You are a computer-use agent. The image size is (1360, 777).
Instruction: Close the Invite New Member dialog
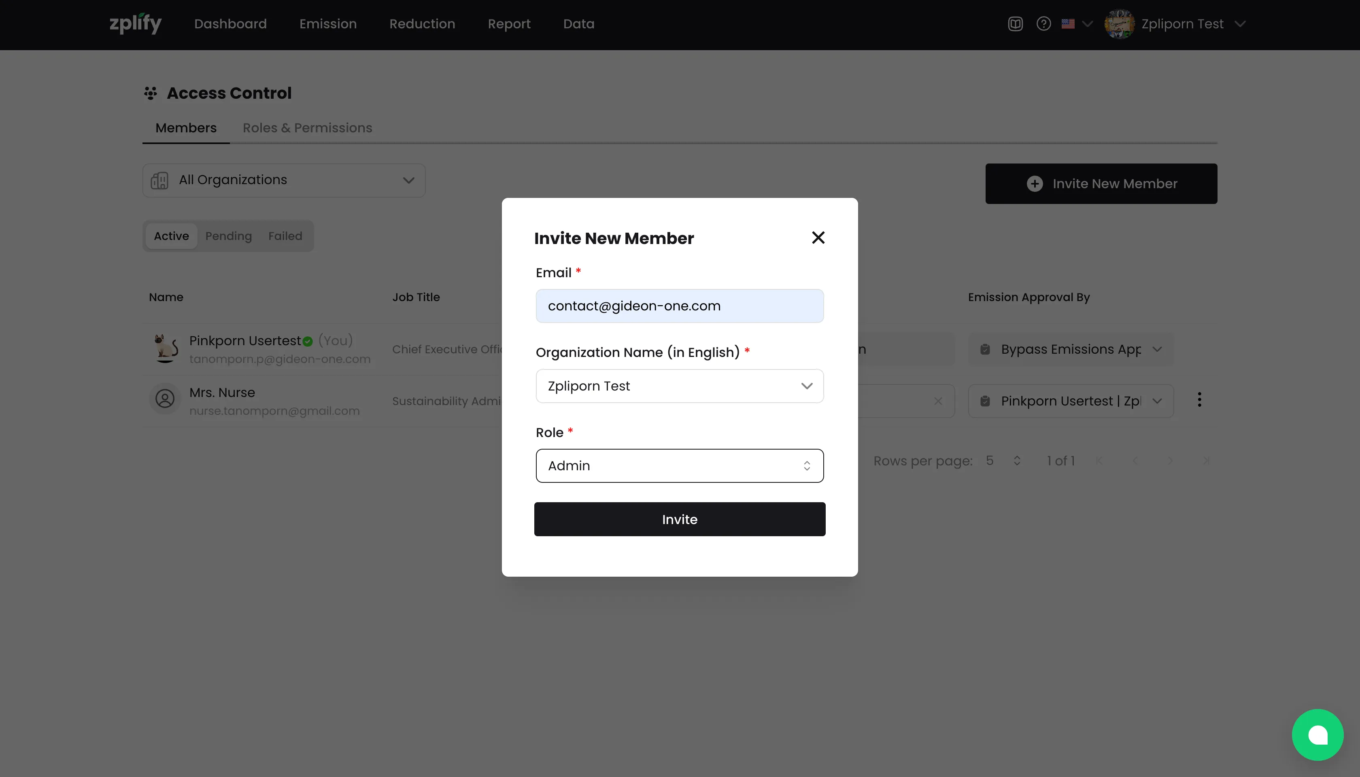click(x=818, y=238)
